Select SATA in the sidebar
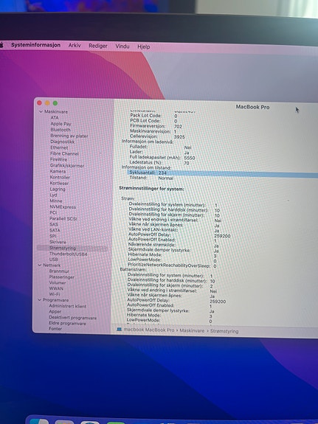This screenshot has width=318, height=424. coord(55,230)
